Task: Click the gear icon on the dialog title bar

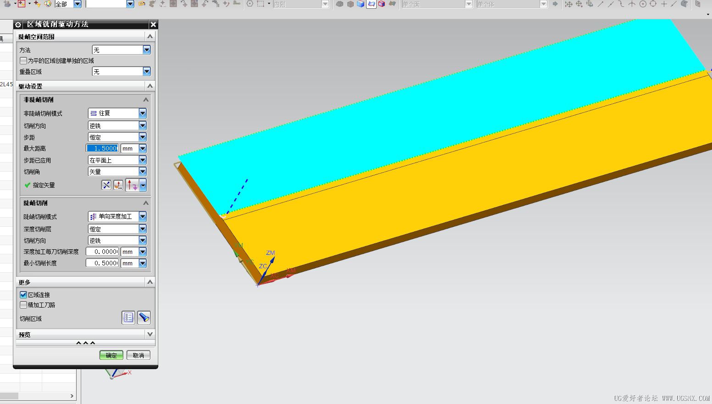Action: (18, 24)
